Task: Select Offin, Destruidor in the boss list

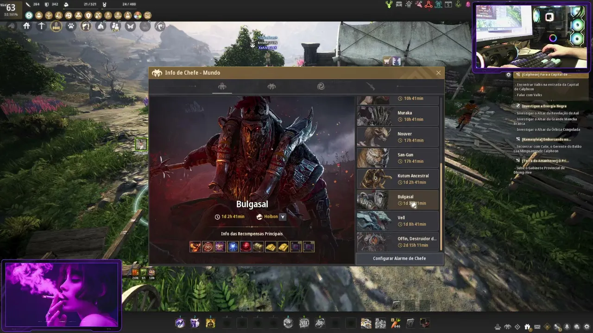Action: click(397, 241)
